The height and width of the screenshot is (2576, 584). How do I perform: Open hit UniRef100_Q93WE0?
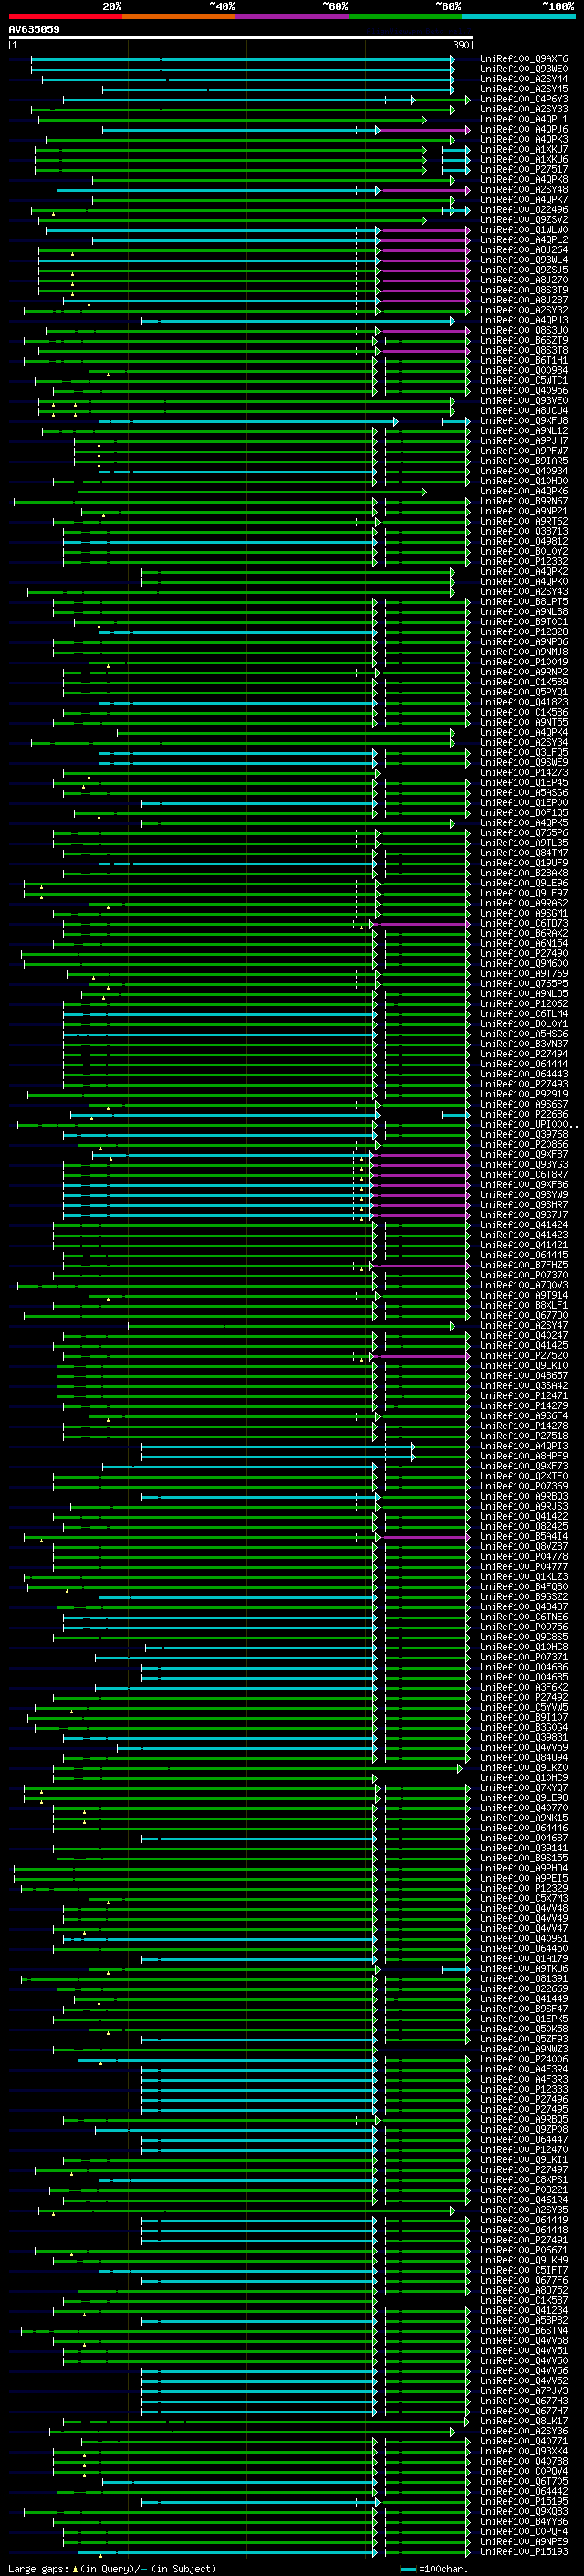(x=524, y=69)
